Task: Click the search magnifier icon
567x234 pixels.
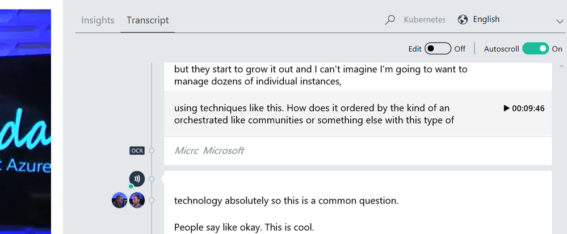Action: tap(390, 20)
